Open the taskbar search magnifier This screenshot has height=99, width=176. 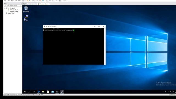point(29,92)
